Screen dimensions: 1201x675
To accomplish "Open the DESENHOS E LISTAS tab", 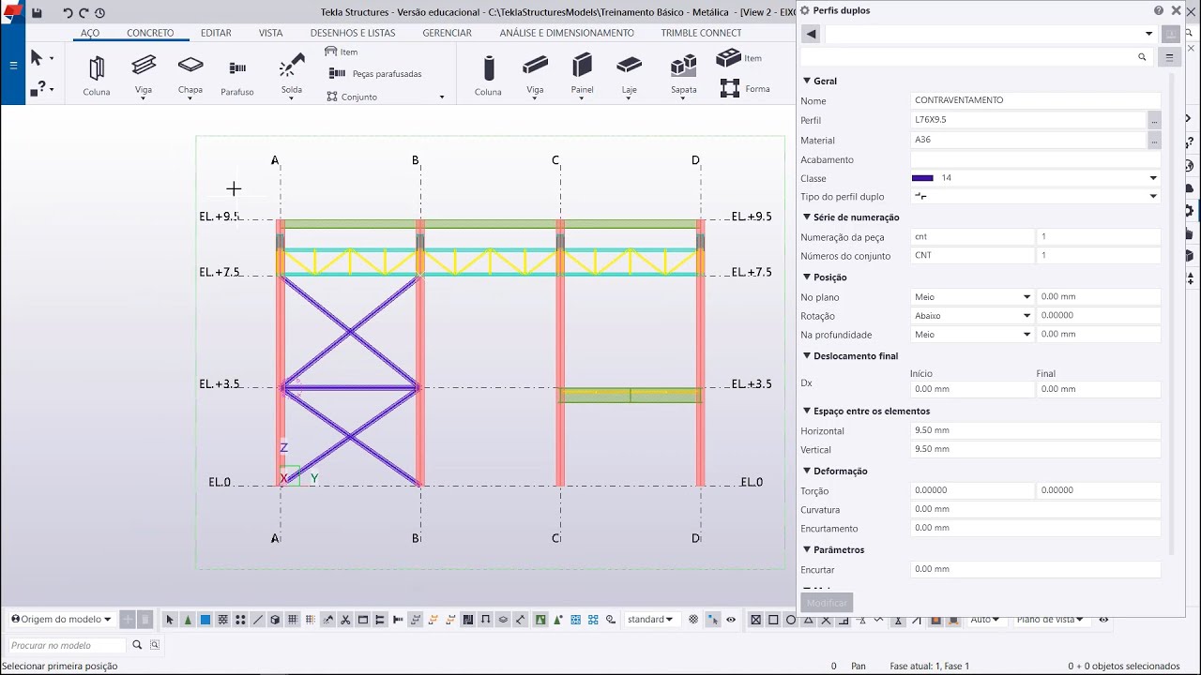I will click(353, 33).
